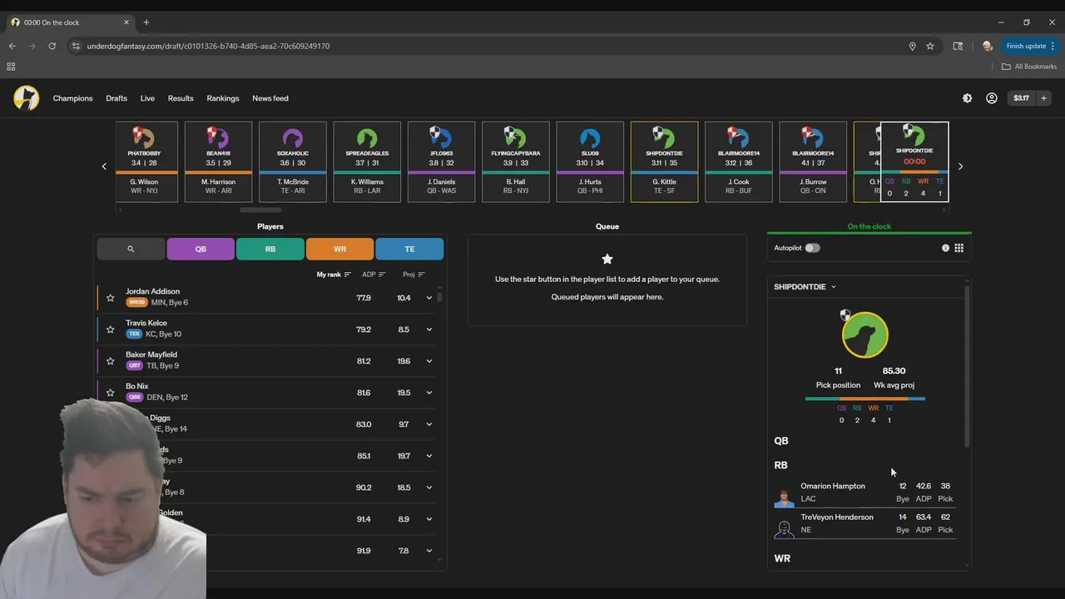This screenshot has width=1065, height=599.
Task: Select G. Kittle pick card
Action: (x=664, y=162)
